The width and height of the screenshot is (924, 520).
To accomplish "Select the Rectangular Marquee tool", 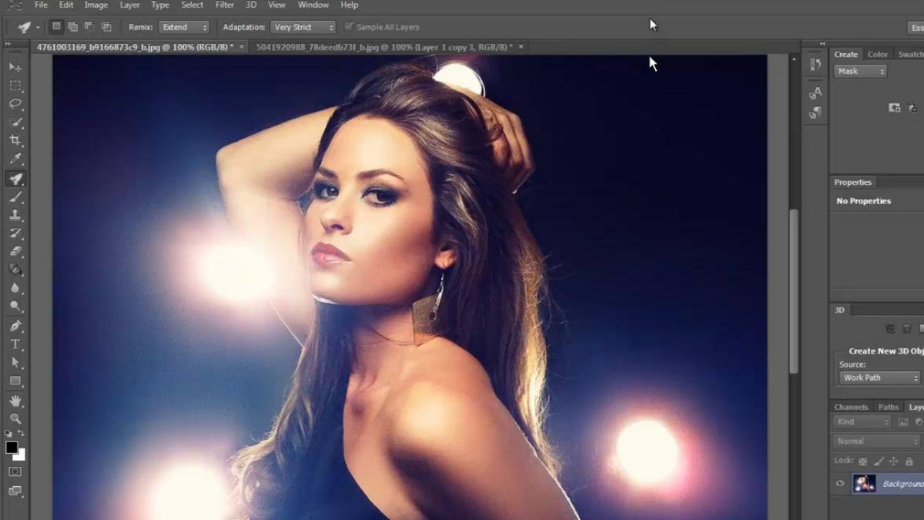I will click(15, 86).
